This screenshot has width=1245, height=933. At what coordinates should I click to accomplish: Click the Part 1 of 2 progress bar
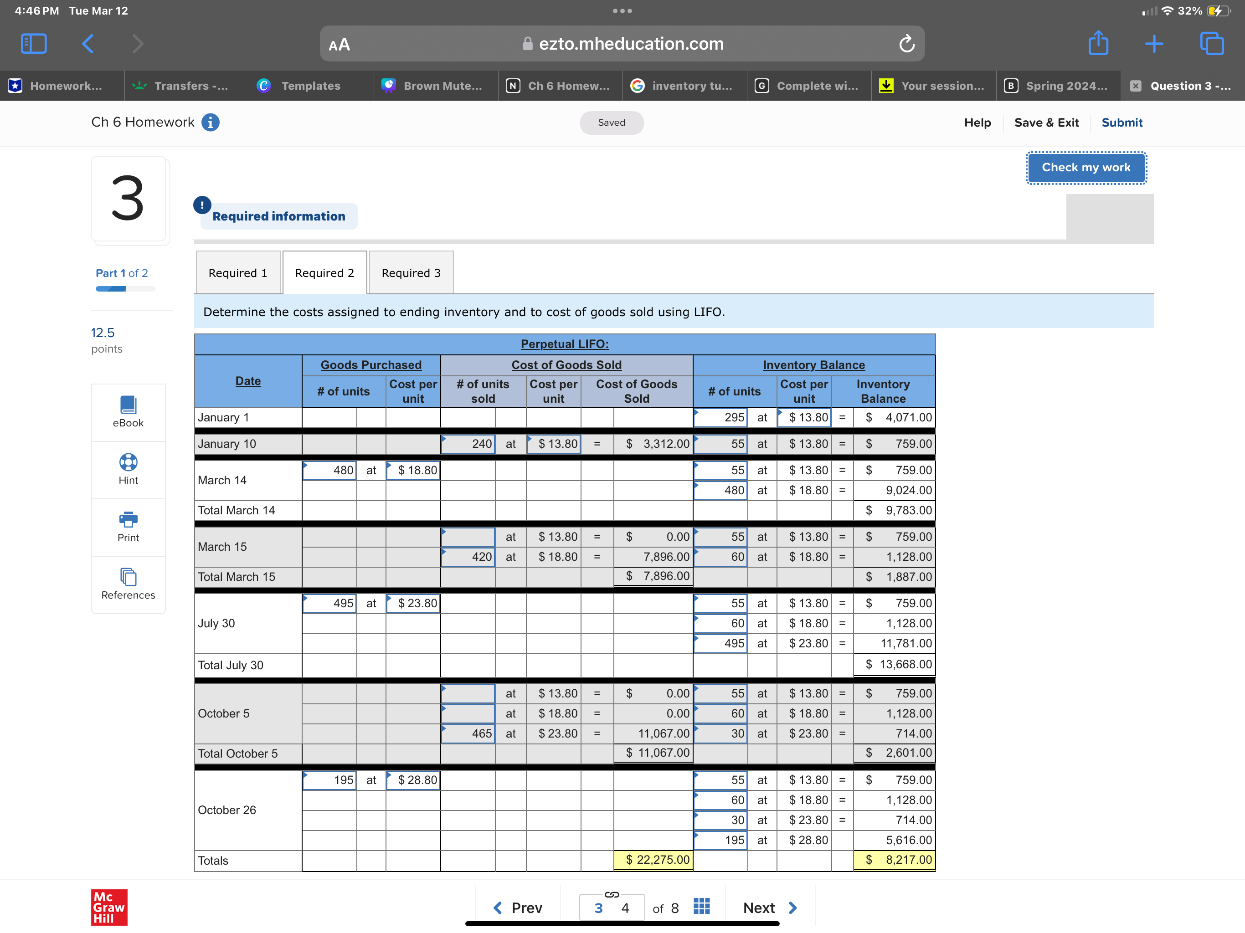pyautogui.click(x=125, y=289)
